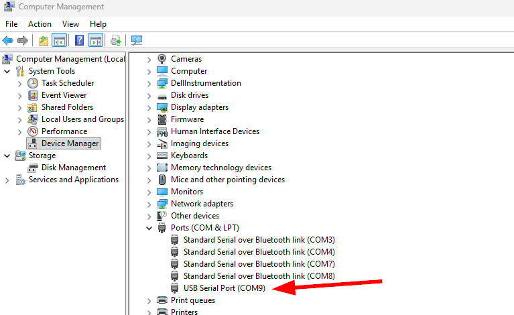This screenshot has width=514, height=315.
Task: Click the Event Viewer icon
Action: [32, 95]
